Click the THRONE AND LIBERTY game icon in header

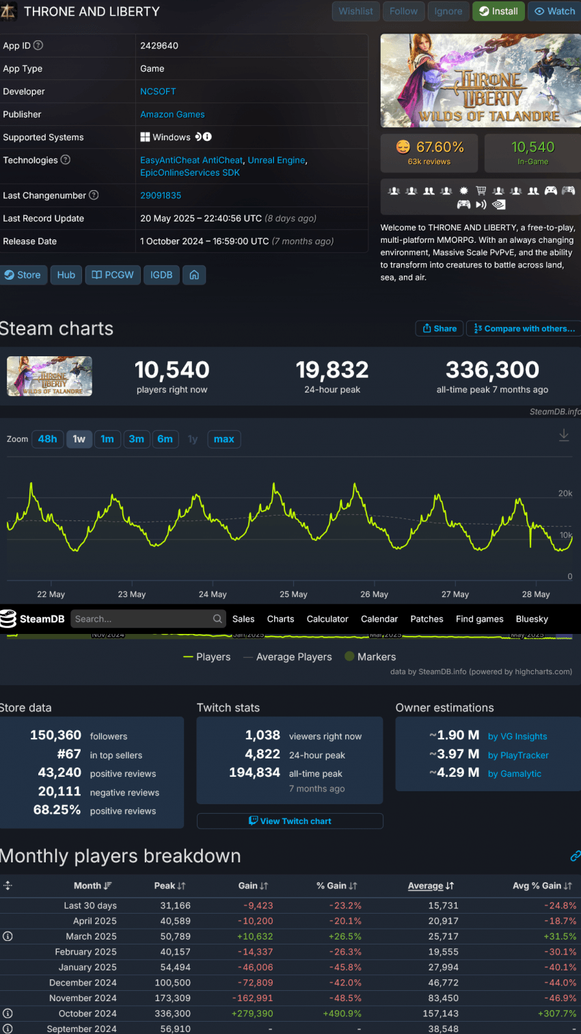coord(9,11)
